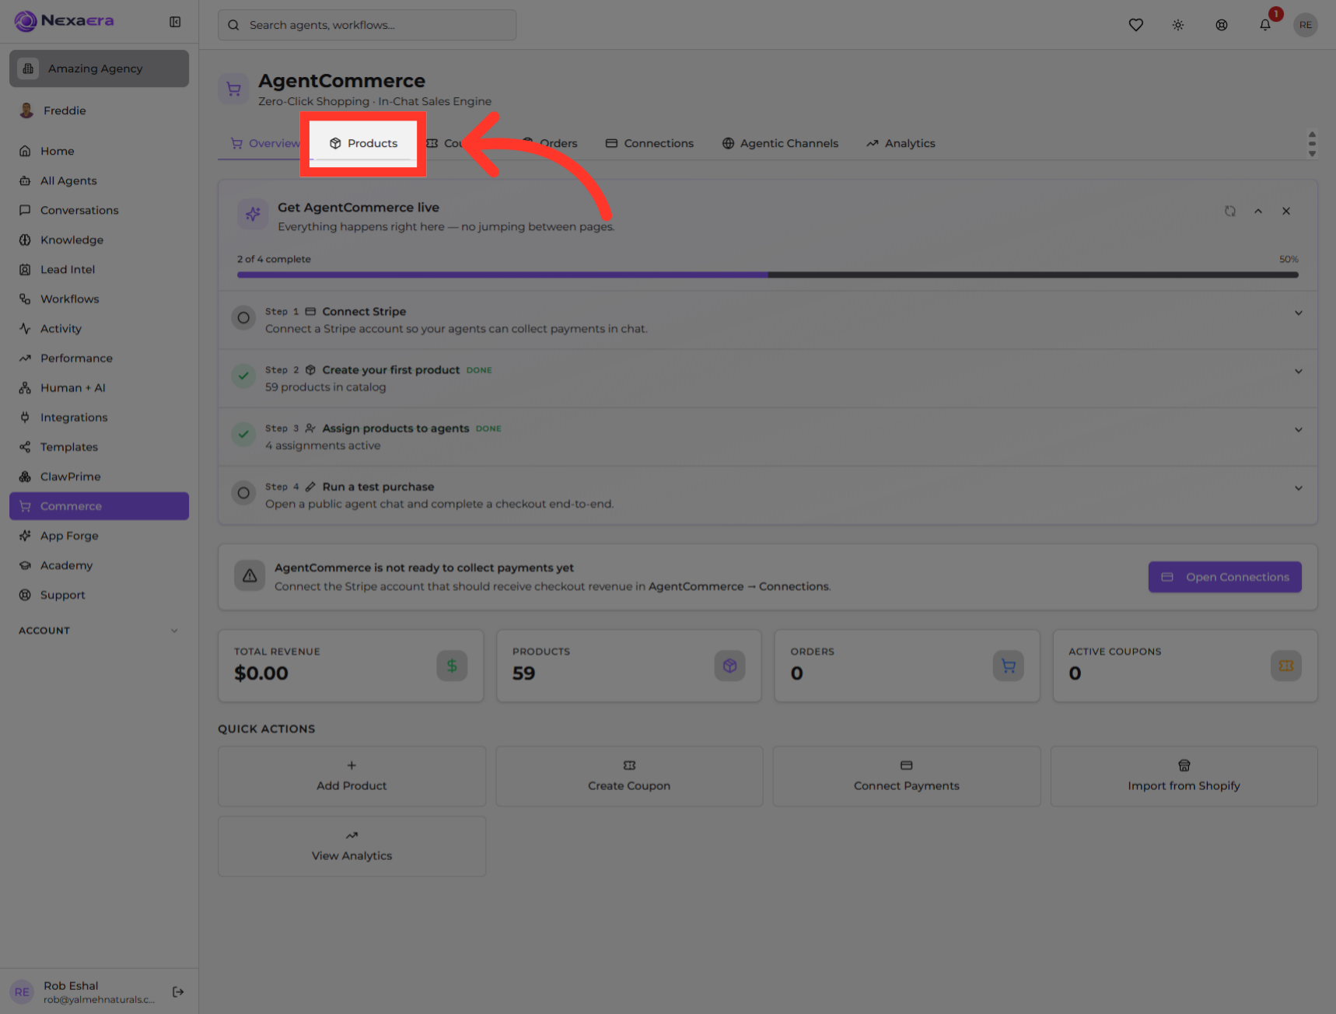This screenshot has height=1014, width=1336.
Task: Click Step 2 green done checkmark
Action: pyautogui.click(x=243, y=376)
